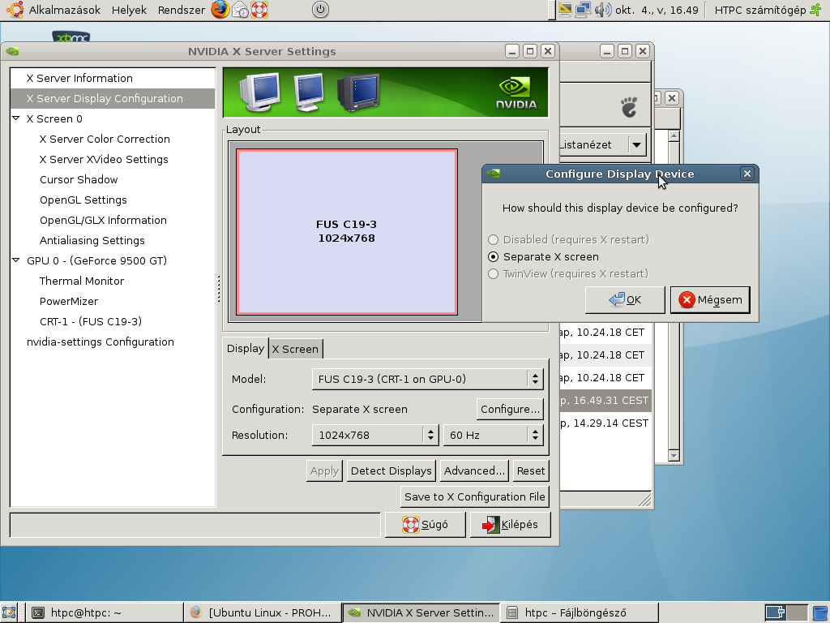This screenshot has width=830, height=623.
Task: Collapse the X Screen 0 tree node
Action: tap(16, 118)
